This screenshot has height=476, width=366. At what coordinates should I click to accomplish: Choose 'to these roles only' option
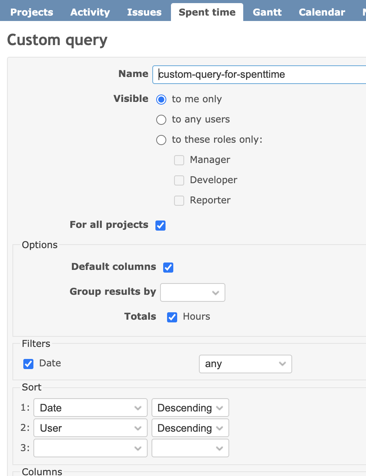click(161, 140)
